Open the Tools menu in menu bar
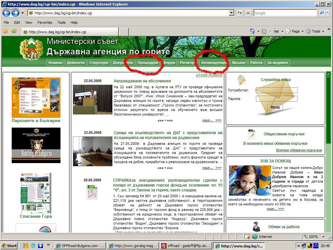333x250 pixels. pyautogui.click(x=61, y=22)
